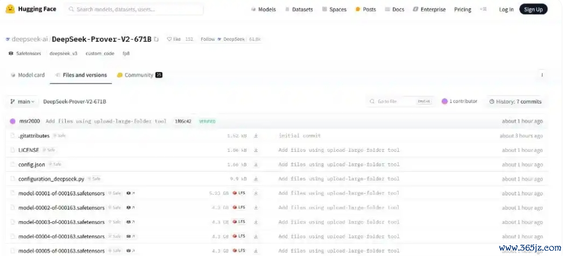
Task: Open safetensors viewer icon for model-00003
Action: 130,222
